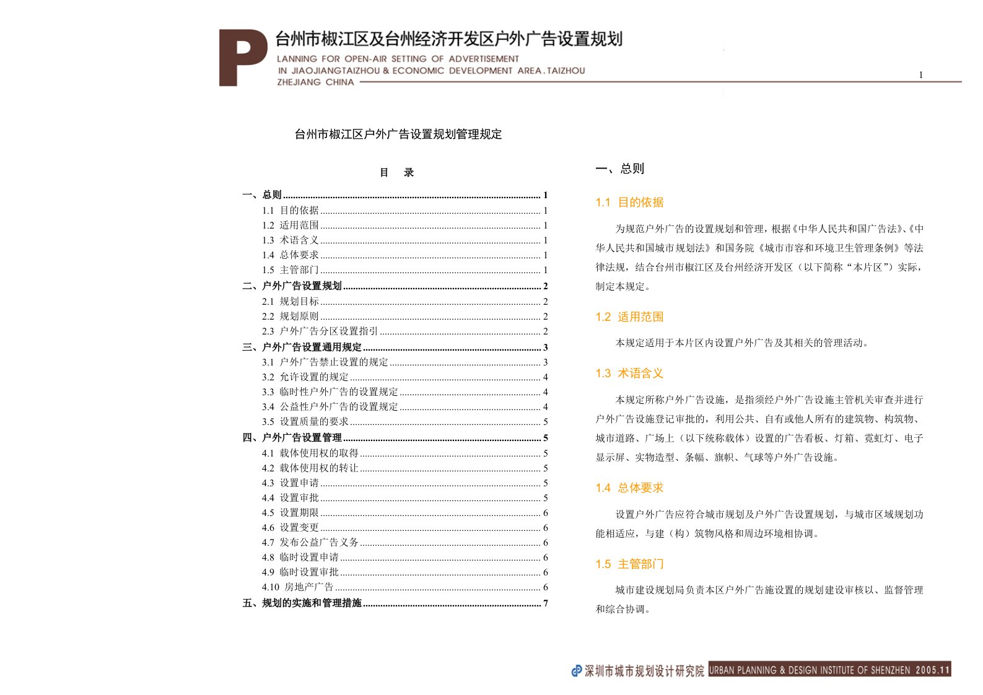Click the ZHEJIANG CHINA header text
This screenshot has width=983, height=695.
pyautogui.click(x=315, y=82)
